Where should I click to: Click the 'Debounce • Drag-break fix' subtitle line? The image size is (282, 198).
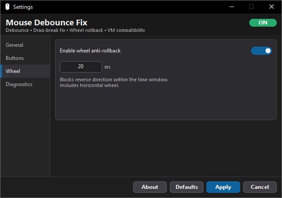pos(76,30)
